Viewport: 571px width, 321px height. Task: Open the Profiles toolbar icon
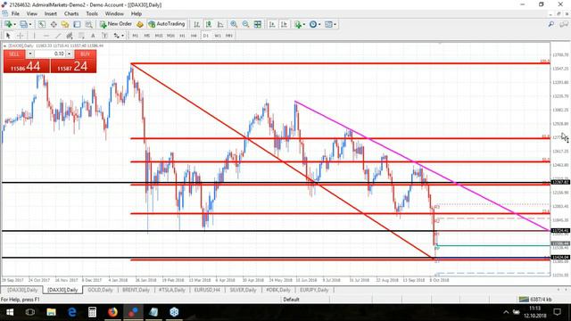23,24
